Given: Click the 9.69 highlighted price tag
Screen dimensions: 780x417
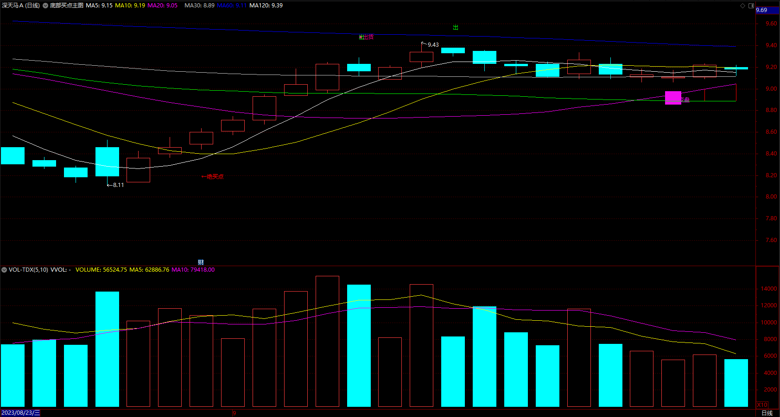Looking at the screenshot, I should pos(767,10).
